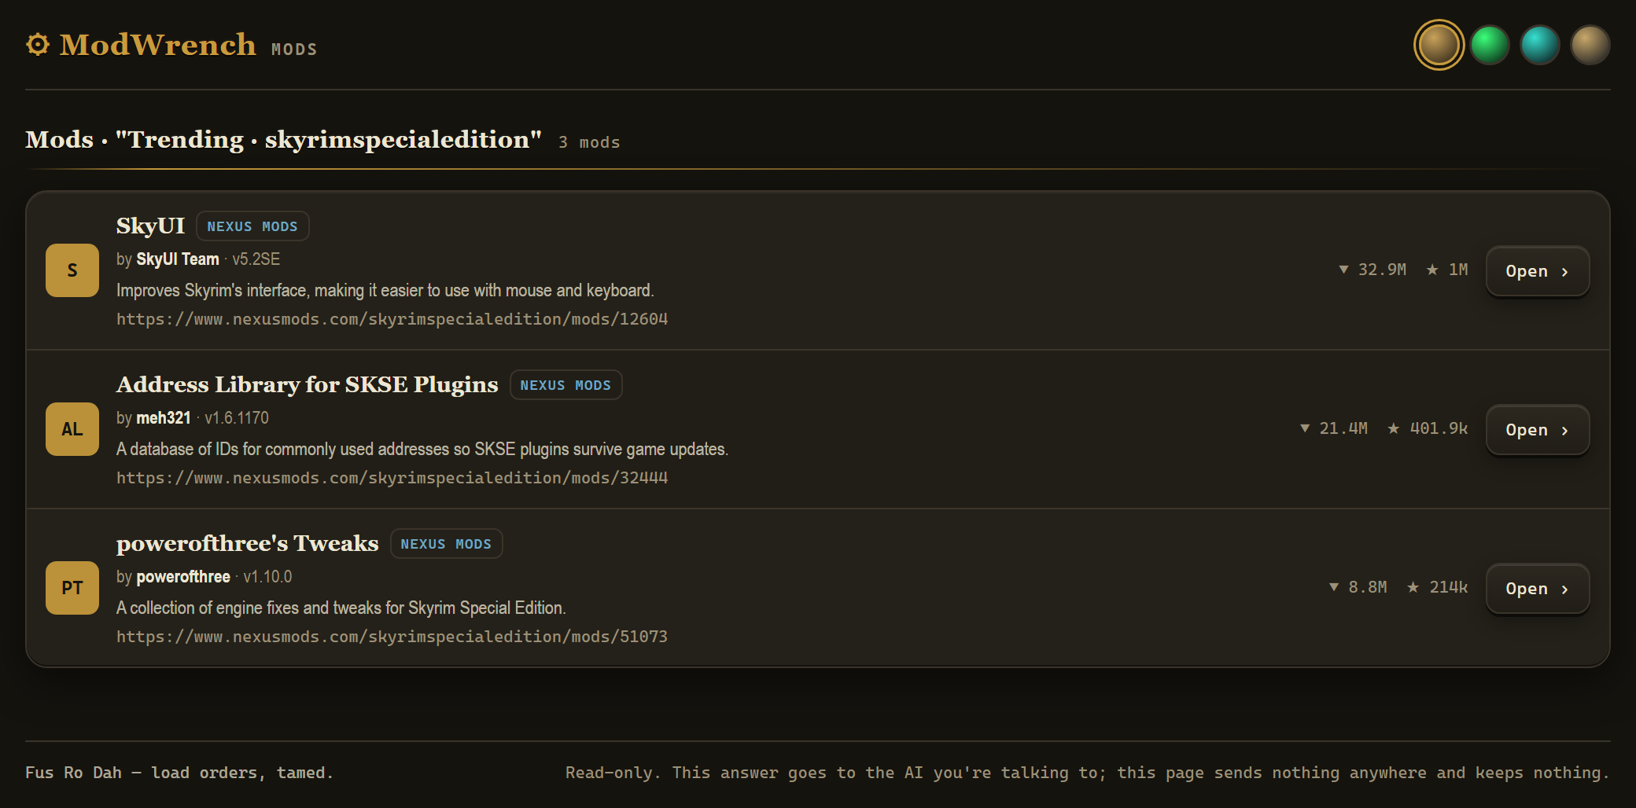Click the ModWrench gear logo icon
This screenshot has height=808, width=1636.
[x=38, y=45]
